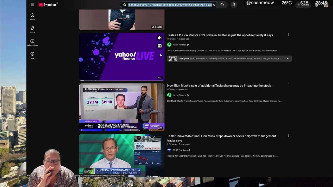Open the CNBC Television channel avatar
Image resolution: width=333 pixels, height=187 pixels.
point(169,150)
